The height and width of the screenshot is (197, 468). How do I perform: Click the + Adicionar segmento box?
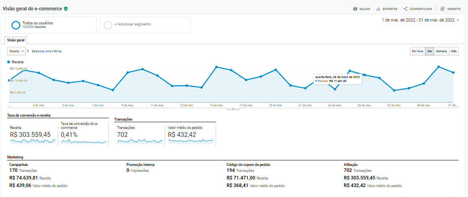145,25
